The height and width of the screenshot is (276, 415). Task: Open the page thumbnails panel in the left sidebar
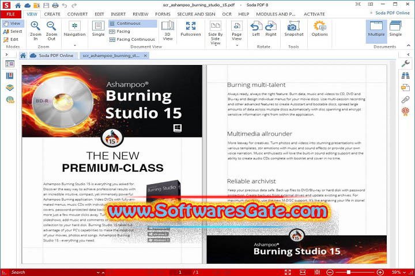tap(10, 64)
